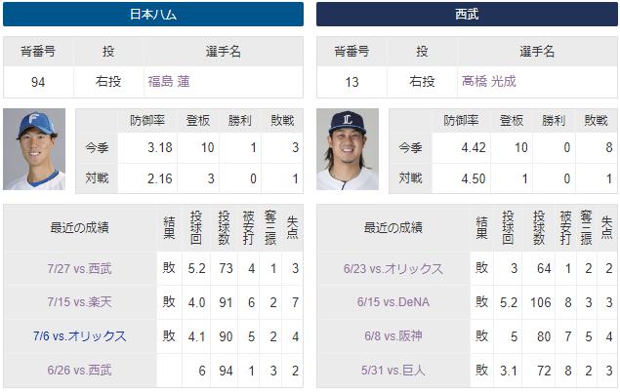
Task: Click the uniform number 94 cell
Action: point(38,82)
